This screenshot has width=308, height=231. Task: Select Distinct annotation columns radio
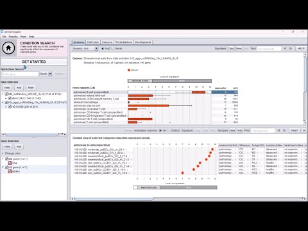click(168, 130)
